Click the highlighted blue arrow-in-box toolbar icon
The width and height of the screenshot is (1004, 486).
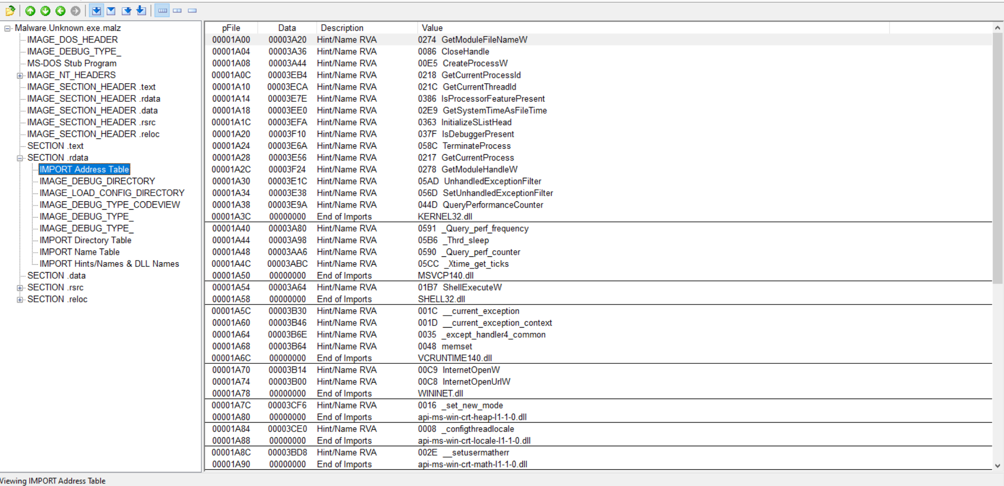[x=96, y=10]
